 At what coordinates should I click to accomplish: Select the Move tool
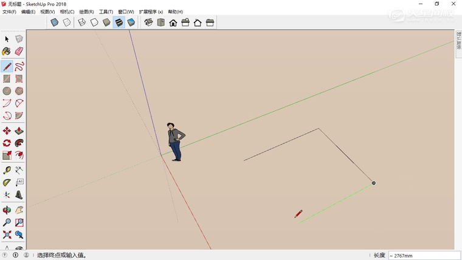tap(7, 131)
